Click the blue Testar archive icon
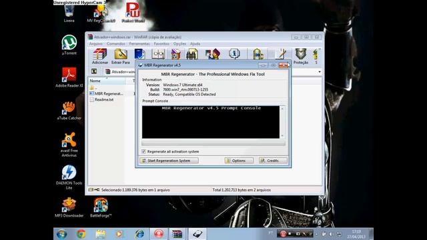Image resolution: width=427 pixels, height=240 pixels. click(139, 54)
